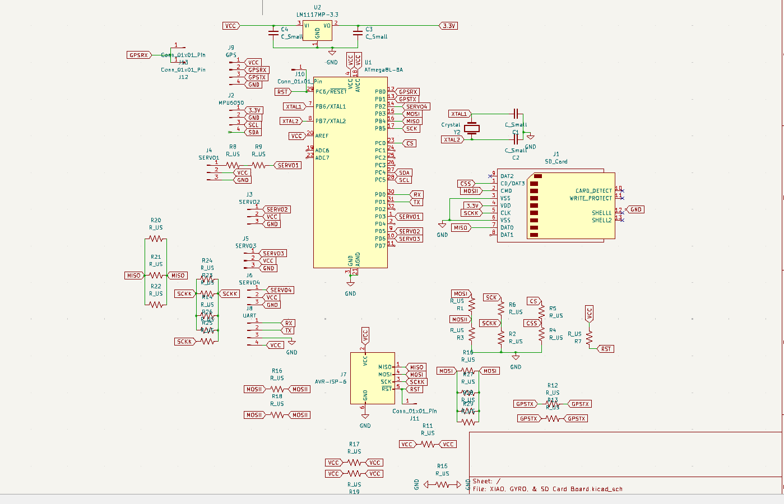This screenshot has width=784, height=504.
Task: Select the ATmega8L-8A microcontroller symbol body
Action: coord(350,172)
